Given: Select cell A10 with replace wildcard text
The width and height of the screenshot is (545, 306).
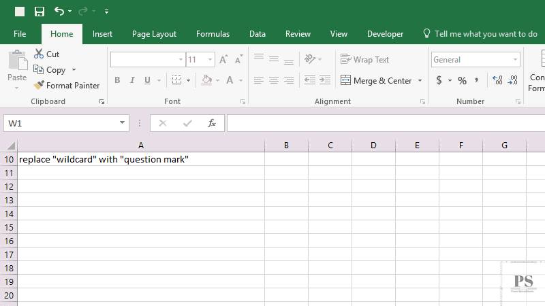Looking at the screenshot, I should click(141, 159).
